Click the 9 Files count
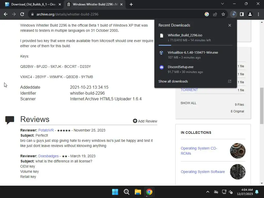Viewport: 264px width, 198px height. point(240,105)
